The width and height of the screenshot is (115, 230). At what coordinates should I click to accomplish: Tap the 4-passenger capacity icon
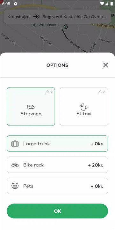(102, 92)
